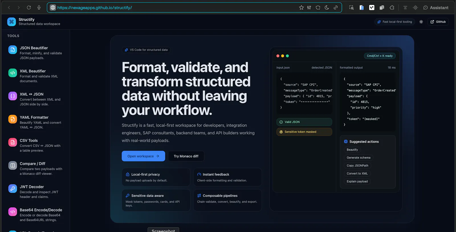Click the browser address bar URL
This screenshot has height=232, width=456.
coord(95,8)
